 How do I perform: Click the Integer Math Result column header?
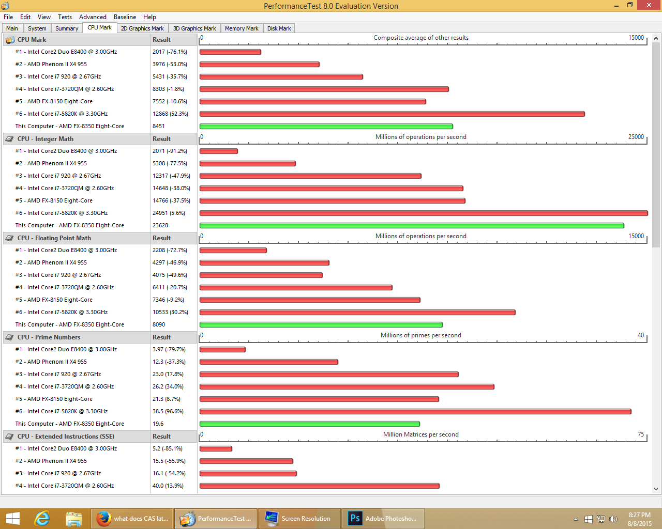click(x=174, y=139)
